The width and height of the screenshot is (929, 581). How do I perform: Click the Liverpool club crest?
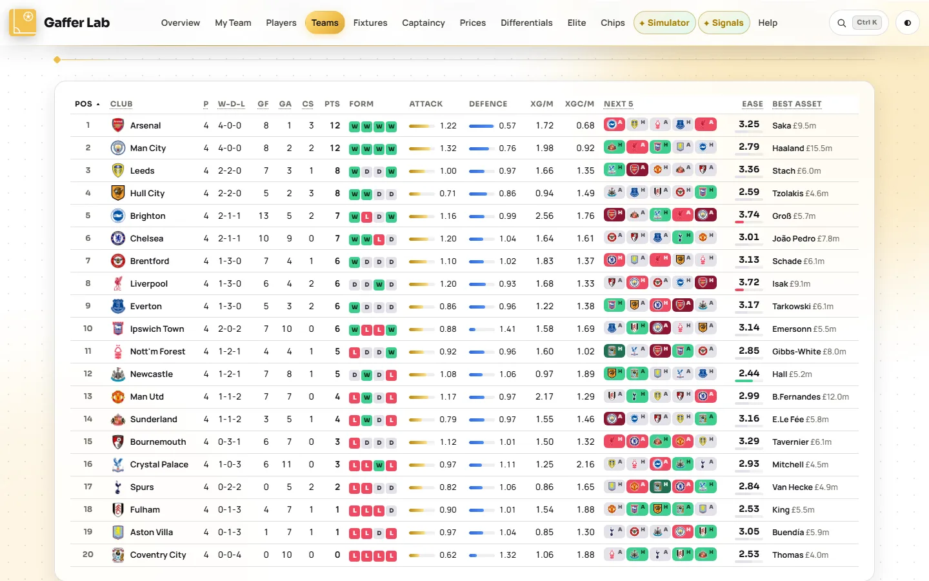click(x=117, y=283)
